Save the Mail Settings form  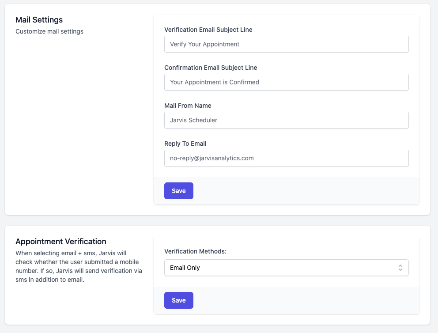[x=179, y=191]
